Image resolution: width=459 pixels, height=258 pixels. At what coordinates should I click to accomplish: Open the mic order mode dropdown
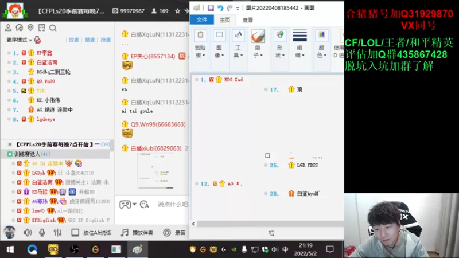(19, 40)
